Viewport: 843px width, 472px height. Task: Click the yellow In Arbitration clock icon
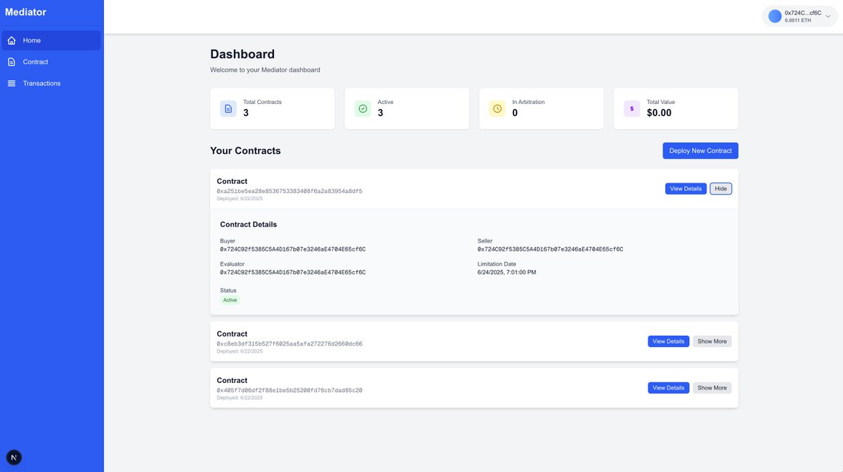pos(495,107)
